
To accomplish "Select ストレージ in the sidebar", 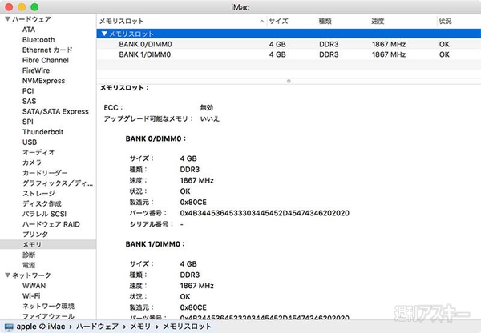I will click(x=38, y=193).
